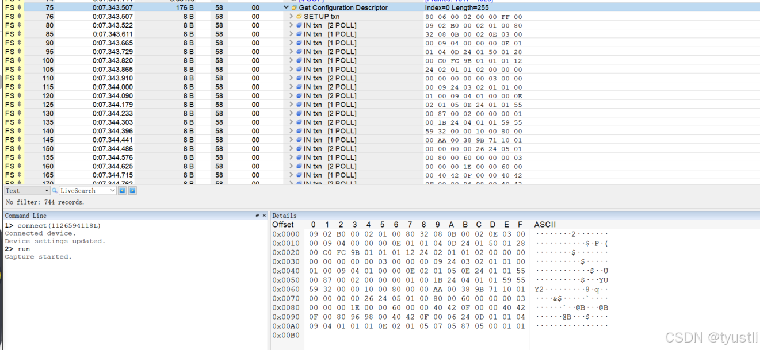The image size is (760, 350).
Task: Collapse the Get Configuration Descriptor node
Action: pos(287,8)
